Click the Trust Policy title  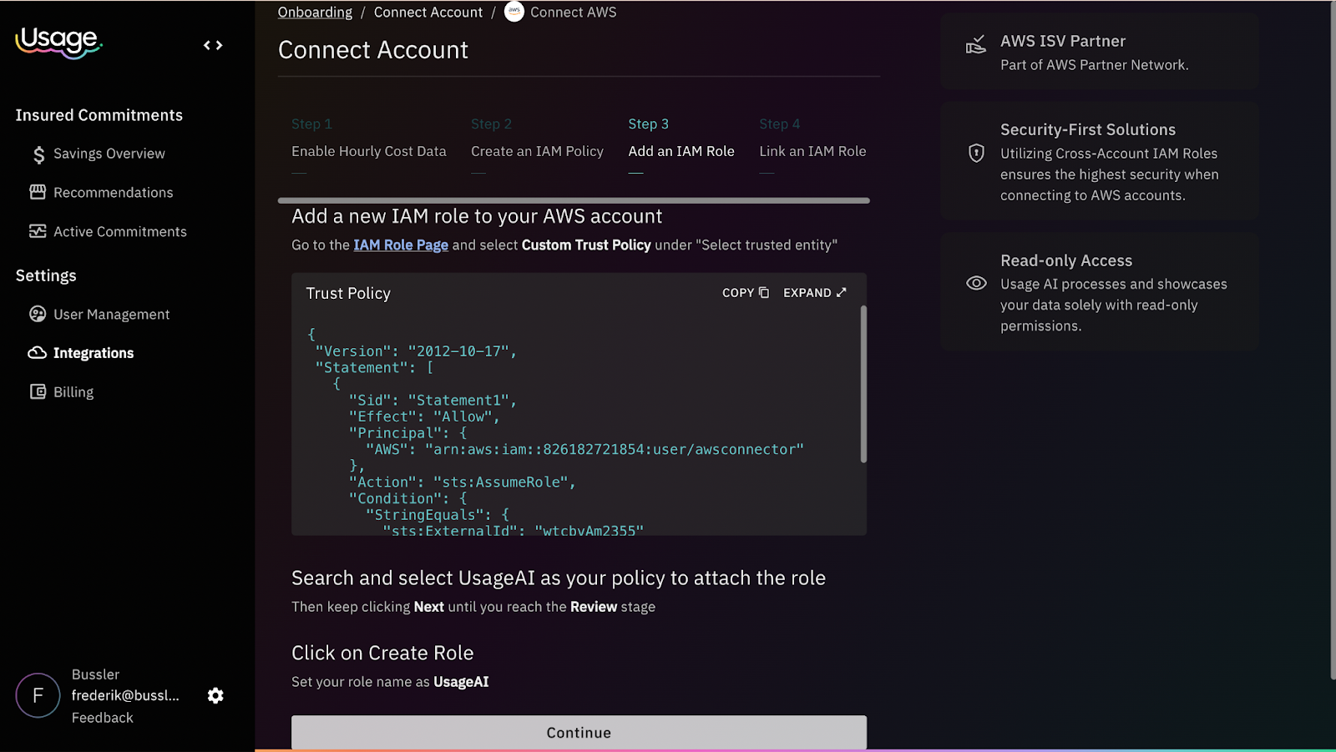coord(348,293)
